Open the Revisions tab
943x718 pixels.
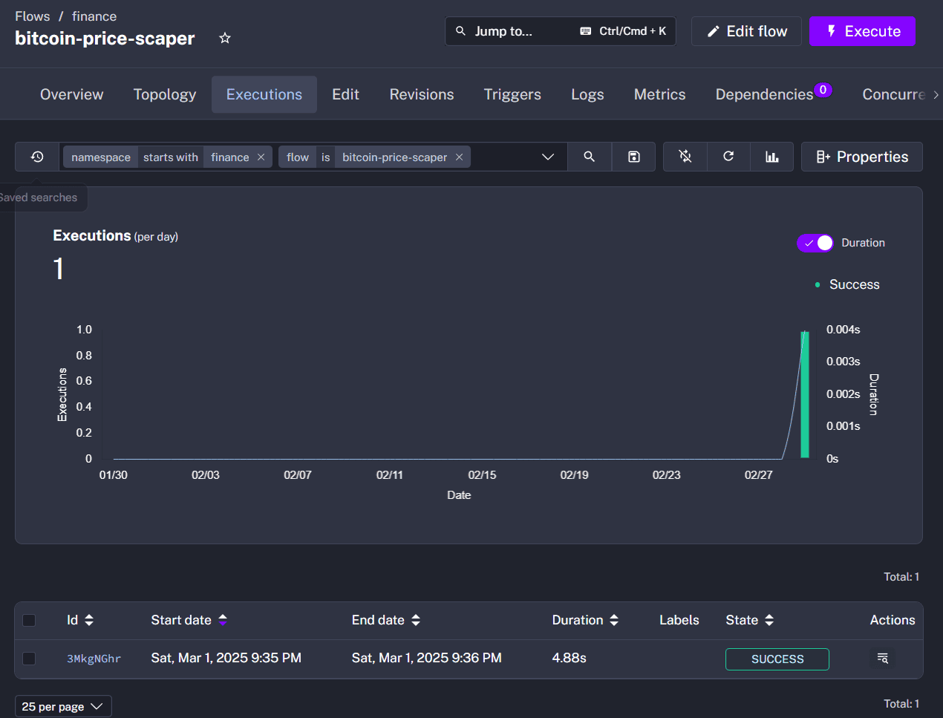coord(421,94)
